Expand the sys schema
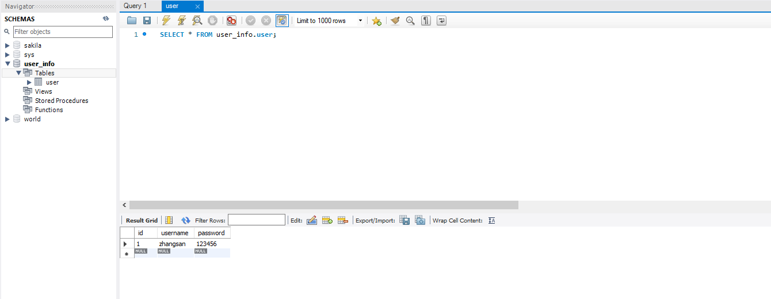The width and height of the screenshot is (771, 299). point(7,55)
